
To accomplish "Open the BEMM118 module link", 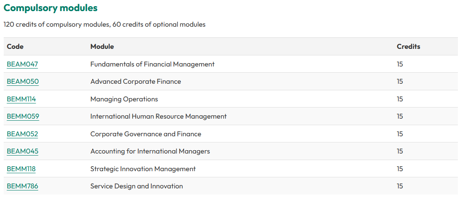I will click(21, 169).
